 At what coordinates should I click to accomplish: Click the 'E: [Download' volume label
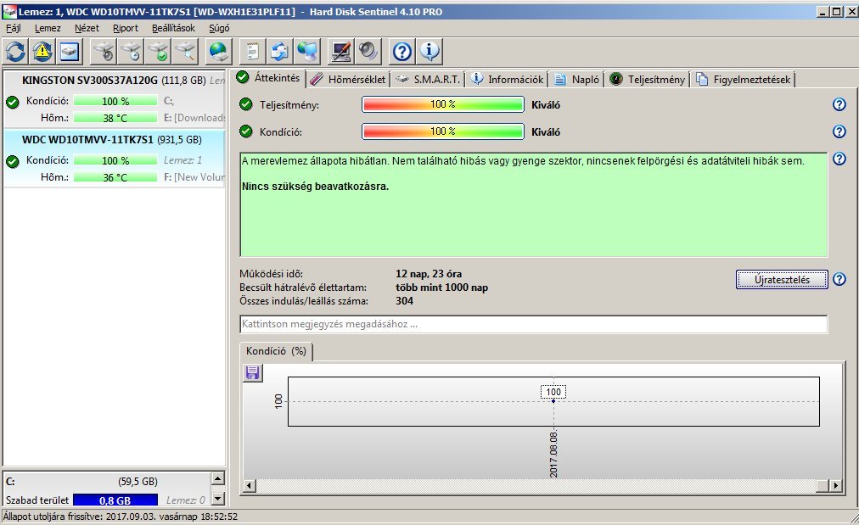coord(194,118)
